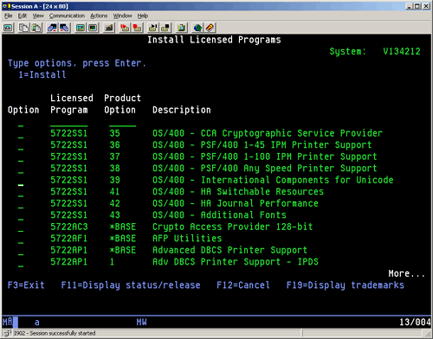Click the Receive File from Host icon

coord(64,28)
